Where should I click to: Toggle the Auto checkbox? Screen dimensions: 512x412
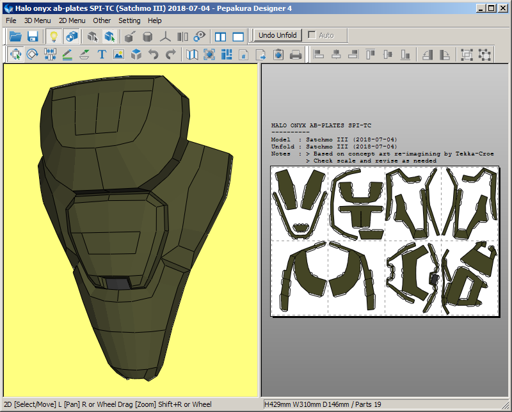coord(312,35)
